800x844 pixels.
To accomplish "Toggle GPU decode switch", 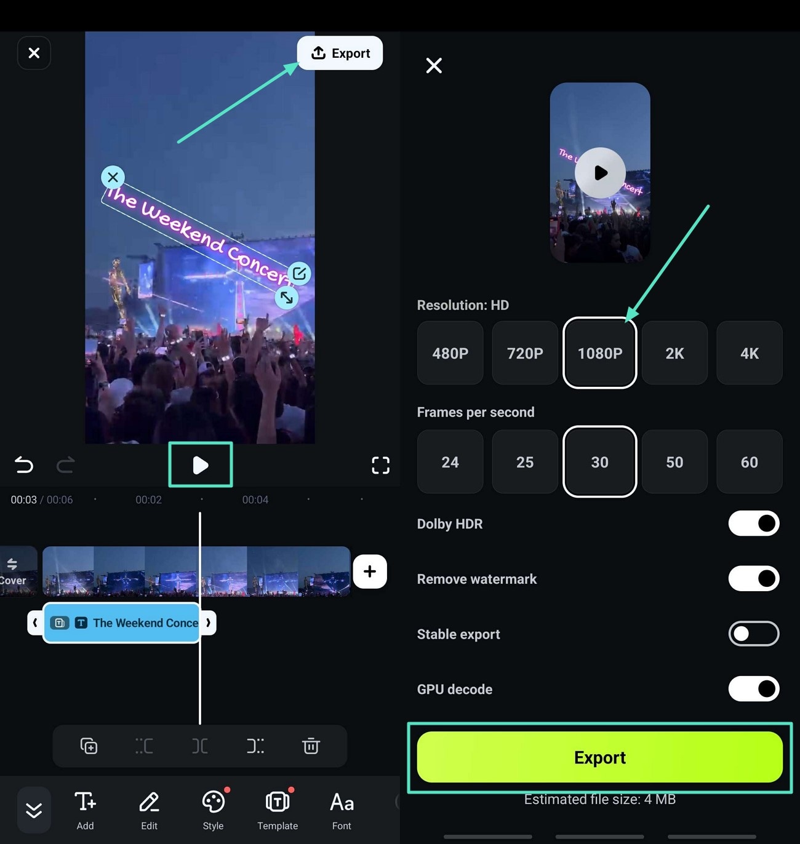I will 754,689.
